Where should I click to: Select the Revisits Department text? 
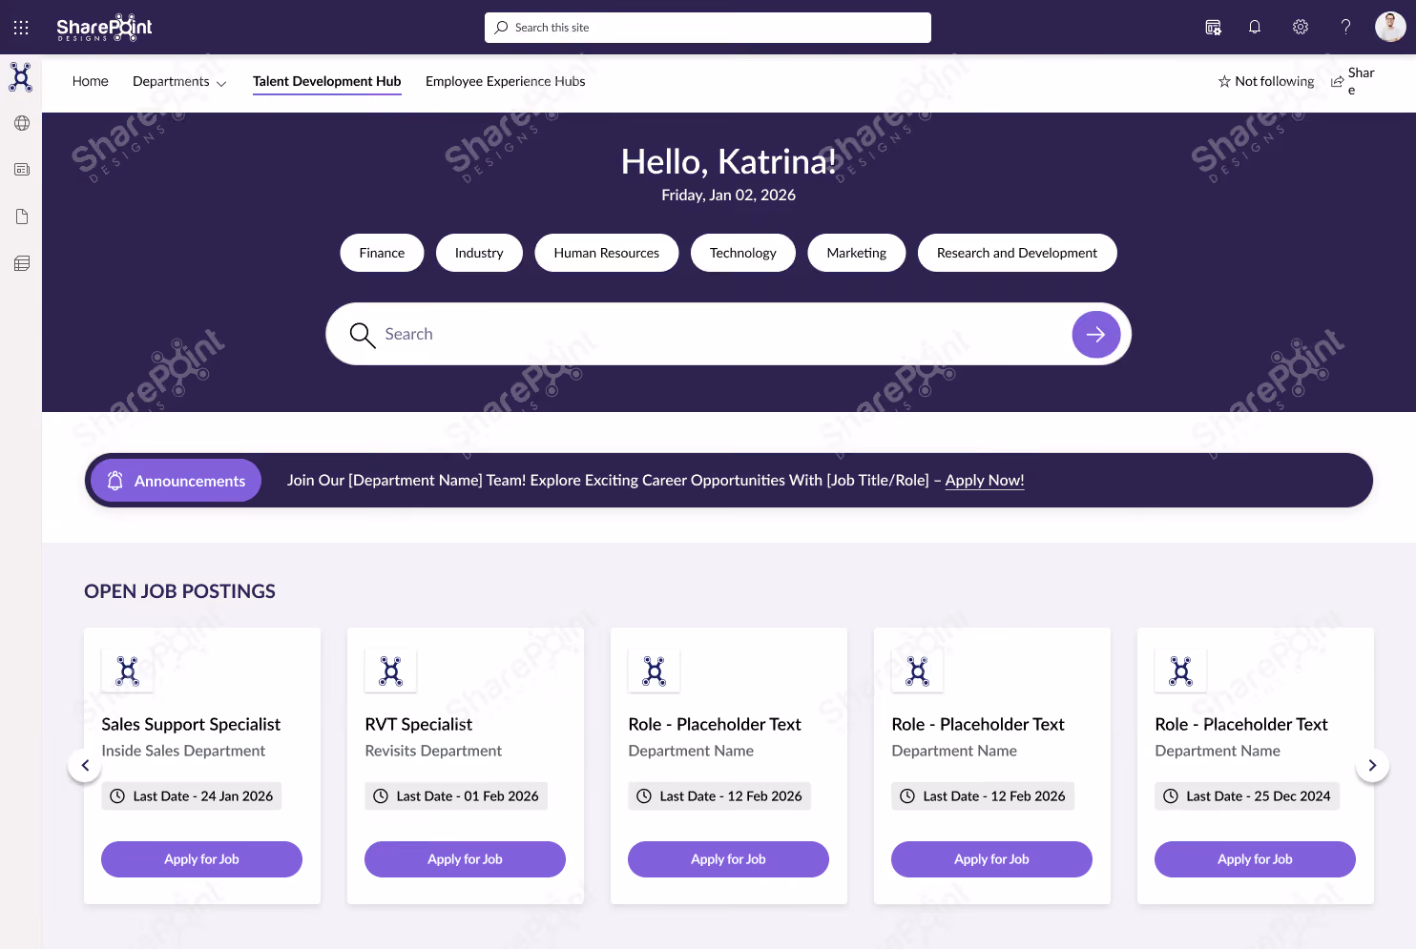coord(433,751)
